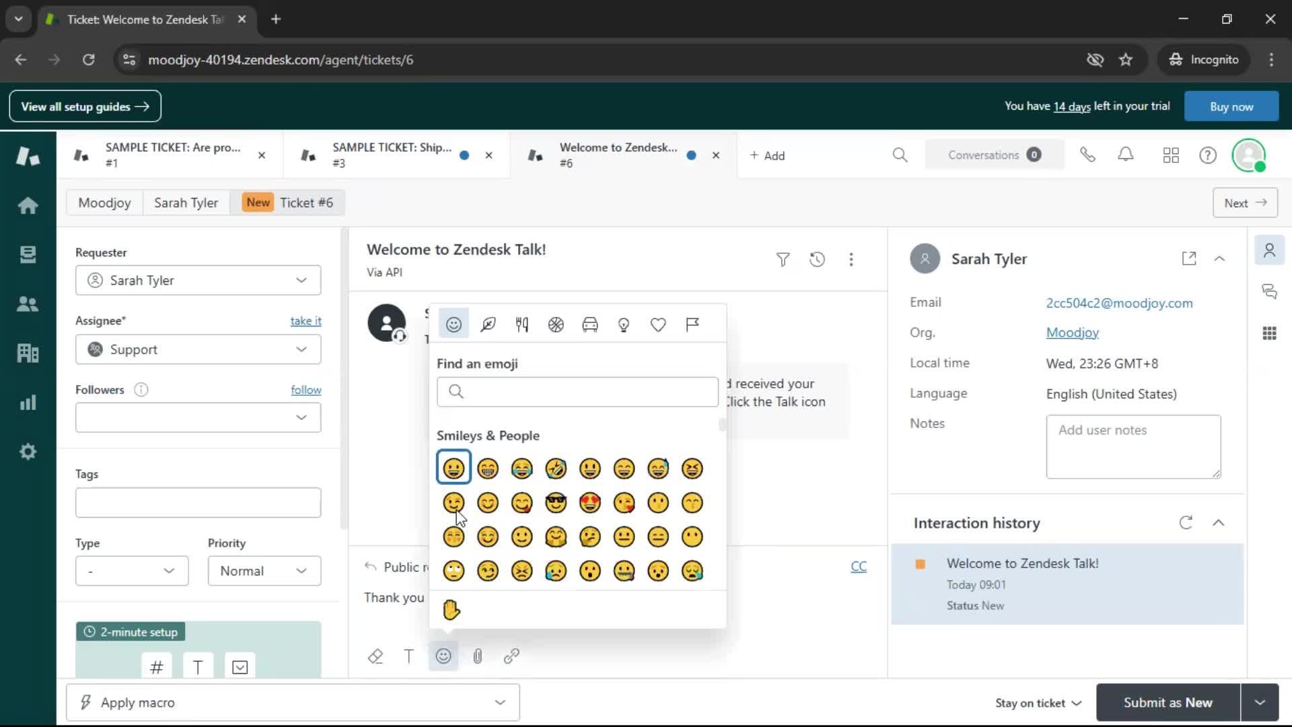Open the Assignee Support dropdown
This screenshot has height=727, width=1292.
[198, 349]
